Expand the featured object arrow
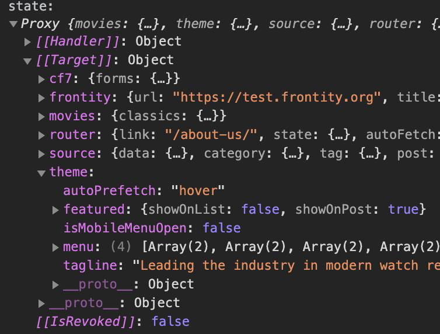The height and width of the screenshot is (334, 440). pos(55,210)
